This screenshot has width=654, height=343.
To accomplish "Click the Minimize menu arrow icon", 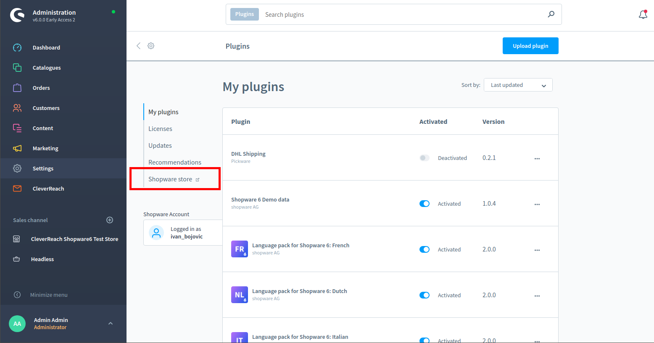I will pyautogui.click(x=17, y=295).
